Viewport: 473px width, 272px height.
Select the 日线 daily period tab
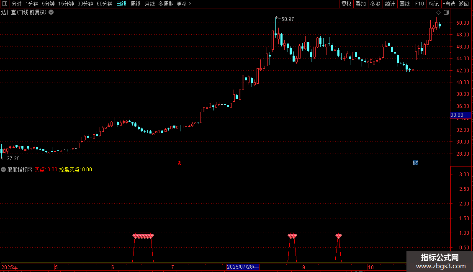click(121, 4)
